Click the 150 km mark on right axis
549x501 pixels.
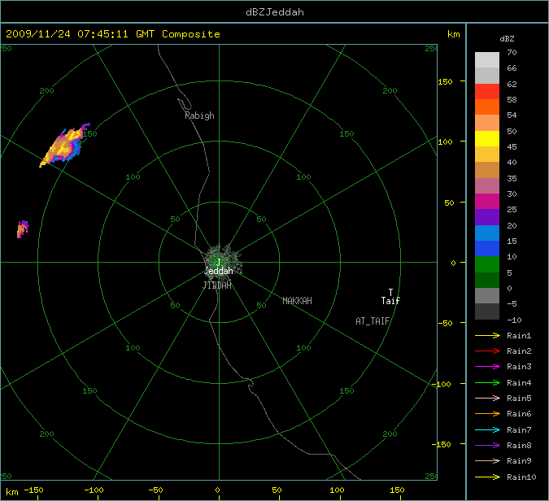(445, 81)
